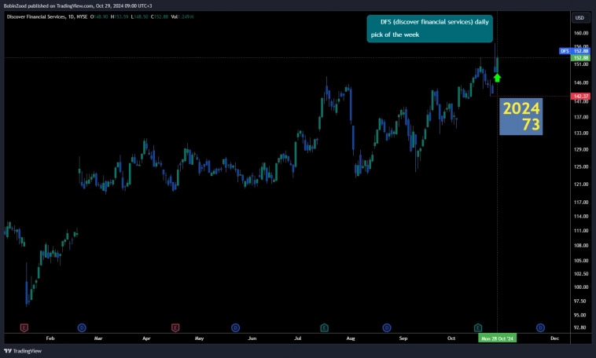This screenshot has height=358, width=596.
Task: Click the TradingView logo
Action: pyautogui.click(x=23, y=351)
